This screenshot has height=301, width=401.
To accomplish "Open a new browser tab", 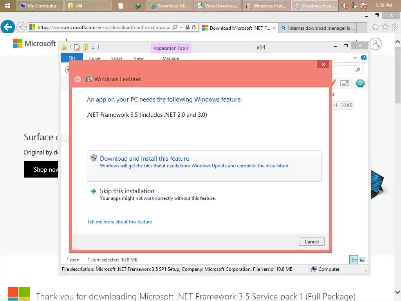I will pyautogui.click(x=361, y=28).
